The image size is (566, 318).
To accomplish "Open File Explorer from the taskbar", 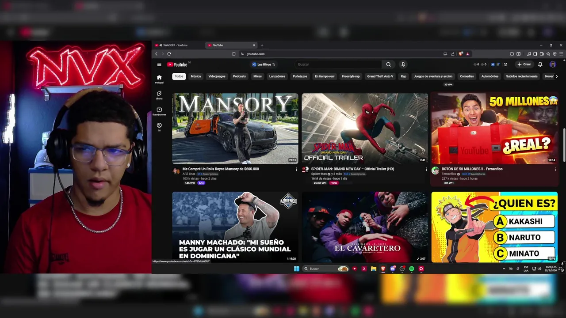I will click(x=374, y=269).
